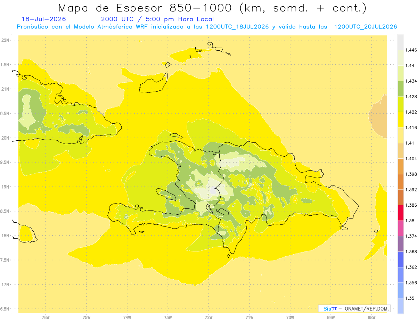Click the longitude axis label '72W'
Image resolution: width=417 pixels, height=322 pixels.
pos(208,317)
